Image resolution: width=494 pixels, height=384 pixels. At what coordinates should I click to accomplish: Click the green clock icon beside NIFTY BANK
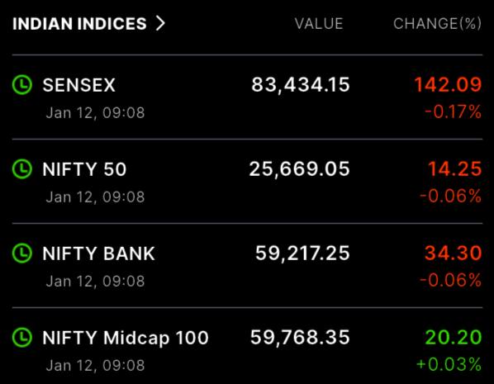point(22,253)
